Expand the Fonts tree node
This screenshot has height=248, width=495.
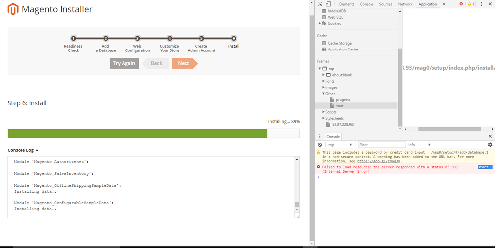[x=323, y=81]
